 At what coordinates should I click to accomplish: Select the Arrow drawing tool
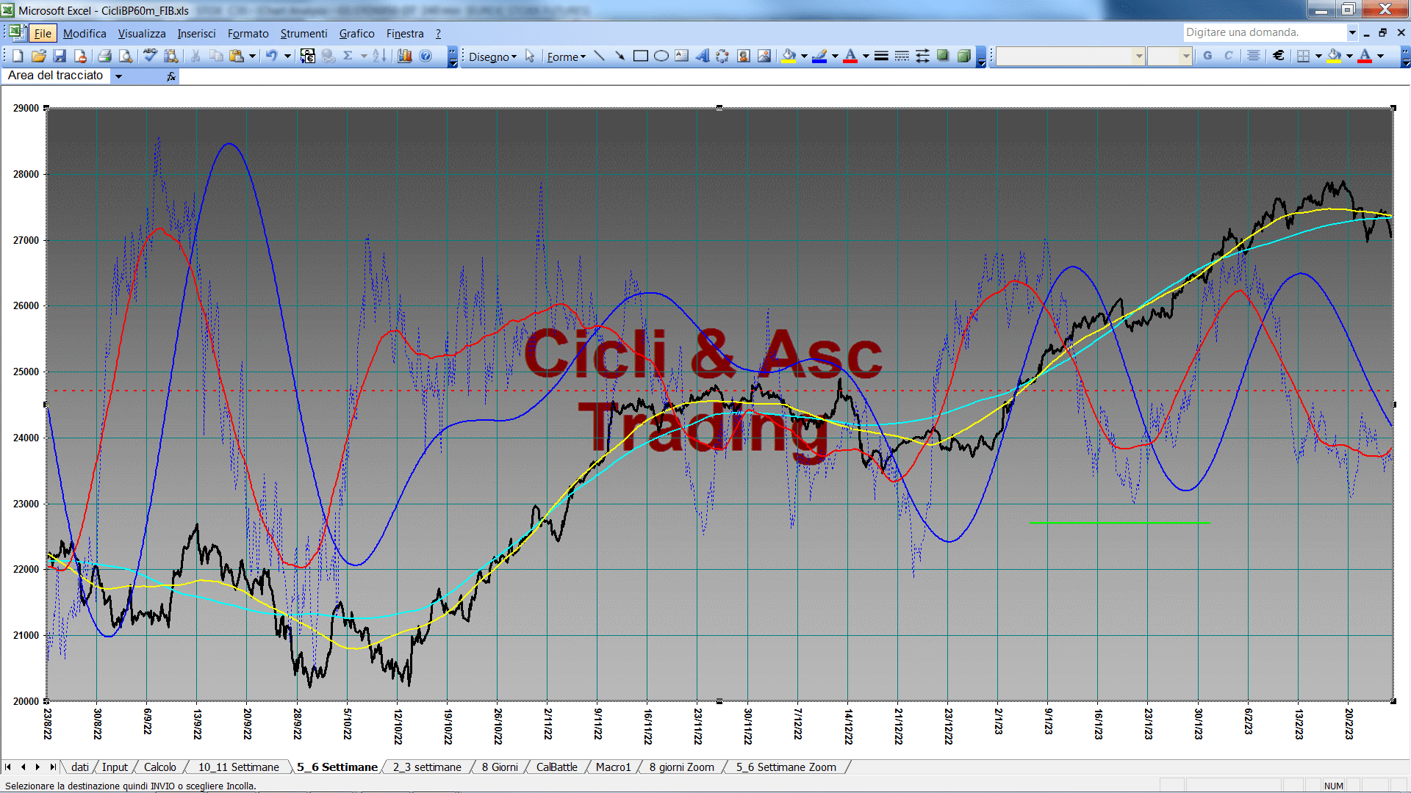[620, 56]
